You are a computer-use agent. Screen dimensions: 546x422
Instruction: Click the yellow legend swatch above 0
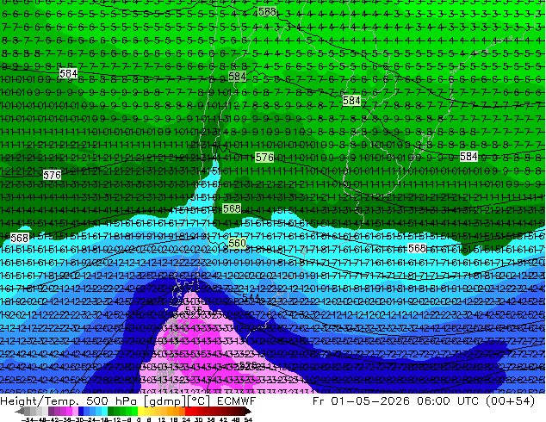coord(140,411)
